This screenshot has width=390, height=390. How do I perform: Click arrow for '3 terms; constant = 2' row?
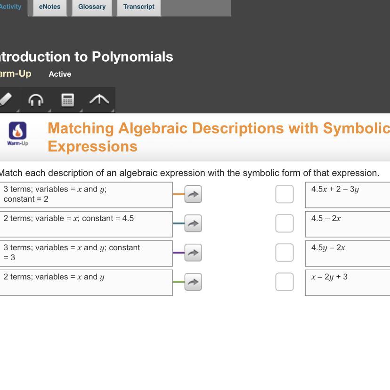(x=193, y=194)
